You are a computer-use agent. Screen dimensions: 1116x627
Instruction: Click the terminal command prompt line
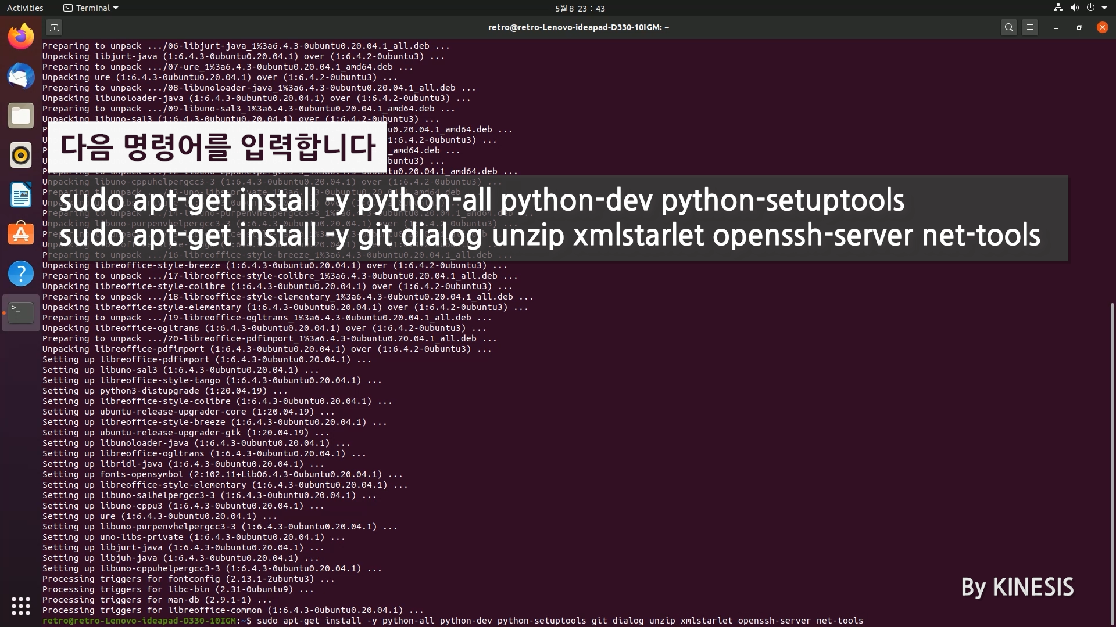(523, 621)
